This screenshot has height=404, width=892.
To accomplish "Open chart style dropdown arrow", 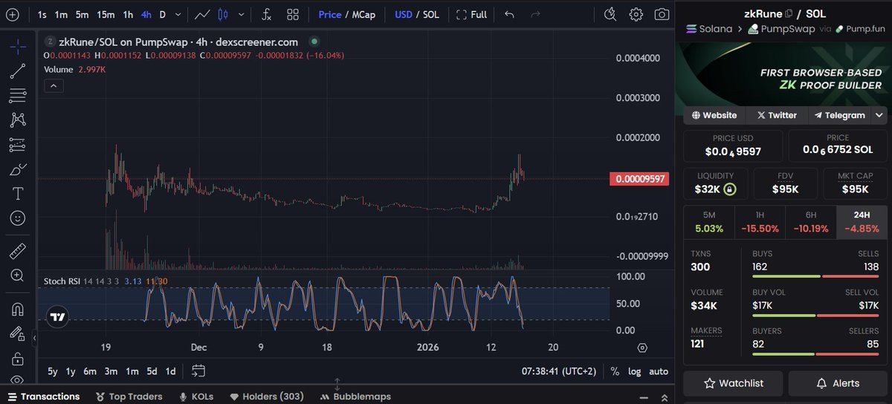I will (x=240, y=14).
